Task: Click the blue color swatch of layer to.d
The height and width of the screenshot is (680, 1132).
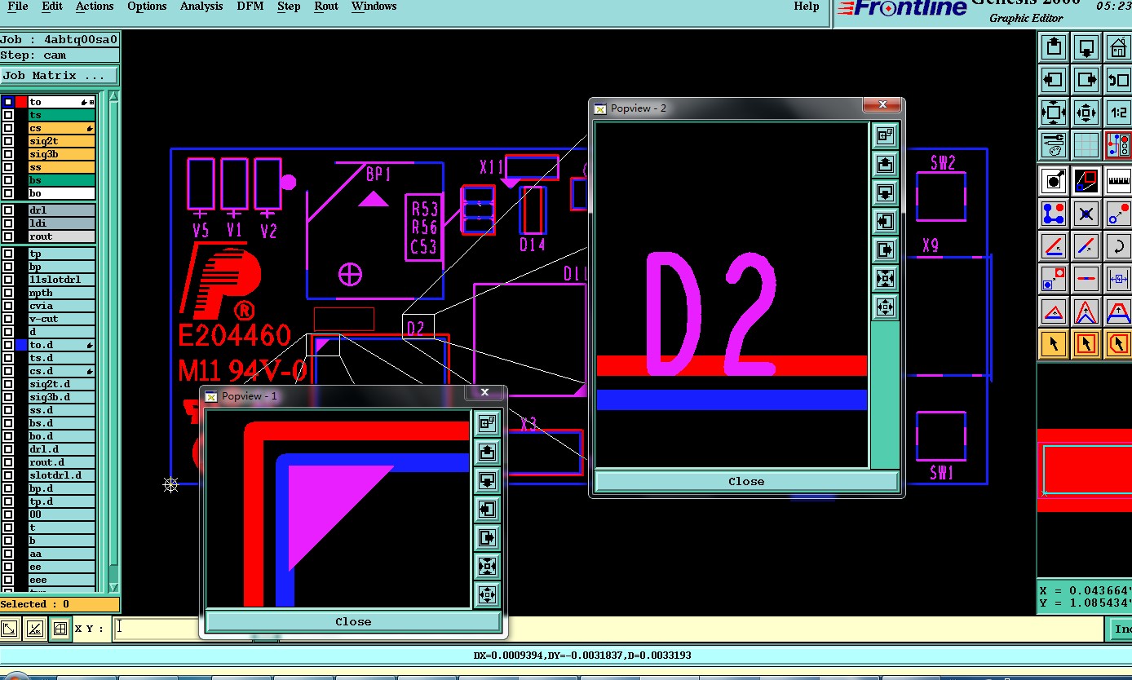Action: tap(21, 345)
